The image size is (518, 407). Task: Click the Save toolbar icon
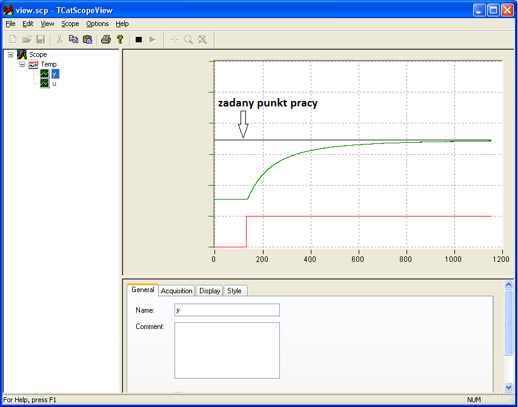click(41, 39)
